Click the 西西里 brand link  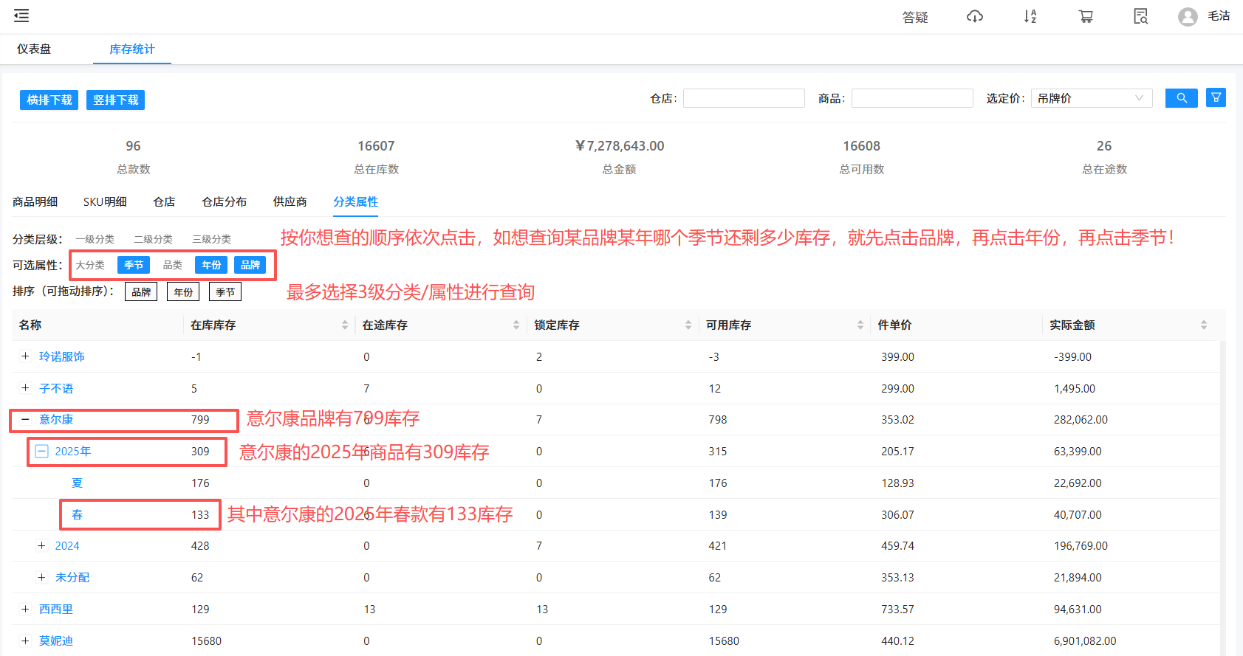(x=56, y=609)
